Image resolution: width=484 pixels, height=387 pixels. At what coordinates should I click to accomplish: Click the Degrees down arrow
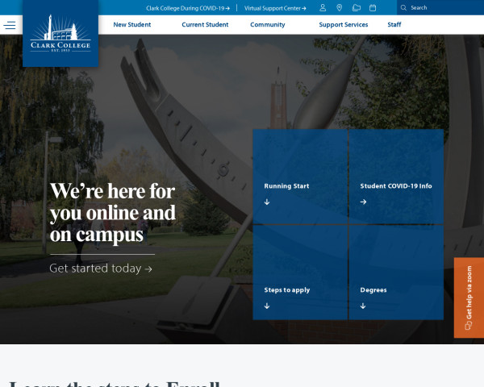363,306
